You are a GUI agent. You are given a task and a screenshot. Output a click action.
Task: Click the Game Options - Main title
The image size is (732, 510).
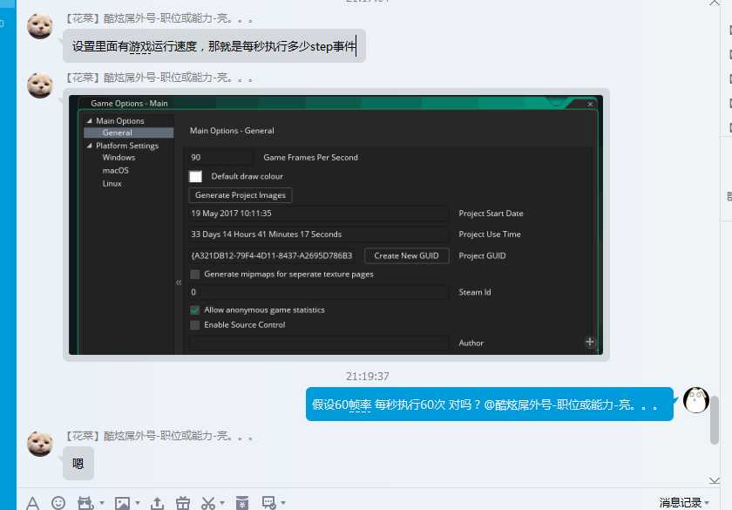pyautogui.click(x=129, y=103)
